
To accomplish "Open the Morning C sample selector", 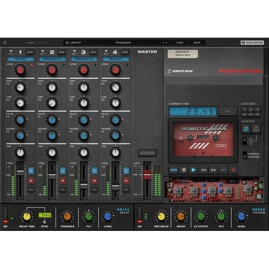I will (116, 59).
